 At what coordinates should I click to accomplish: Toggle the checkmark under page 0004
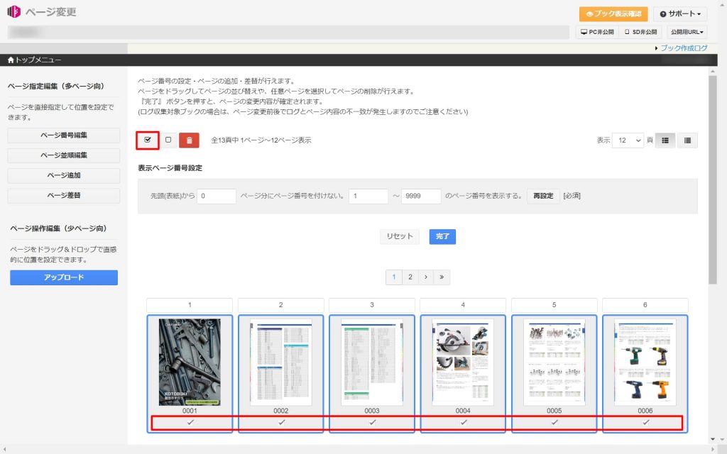463,422
